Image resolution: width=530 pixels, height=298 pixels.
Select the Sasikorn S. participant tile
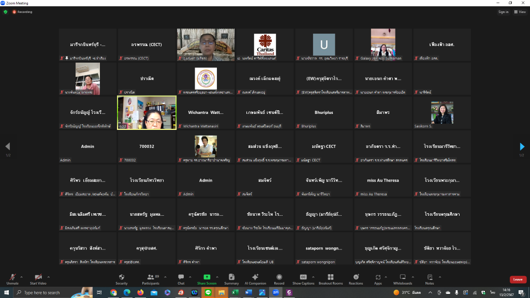pyautogui.click(x=442, y=112)
